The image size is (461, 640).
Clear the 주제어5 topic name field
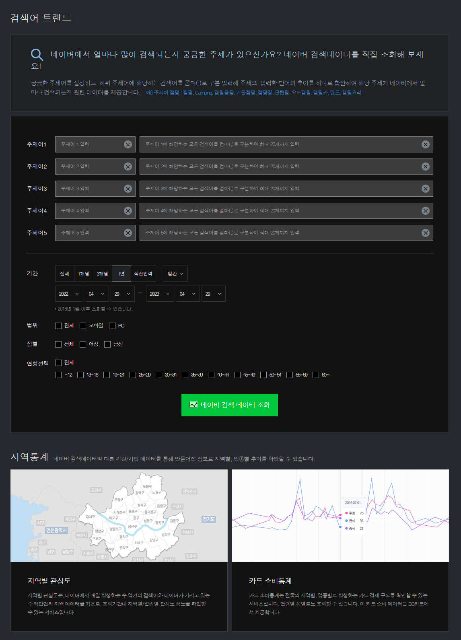coord(128,233)
